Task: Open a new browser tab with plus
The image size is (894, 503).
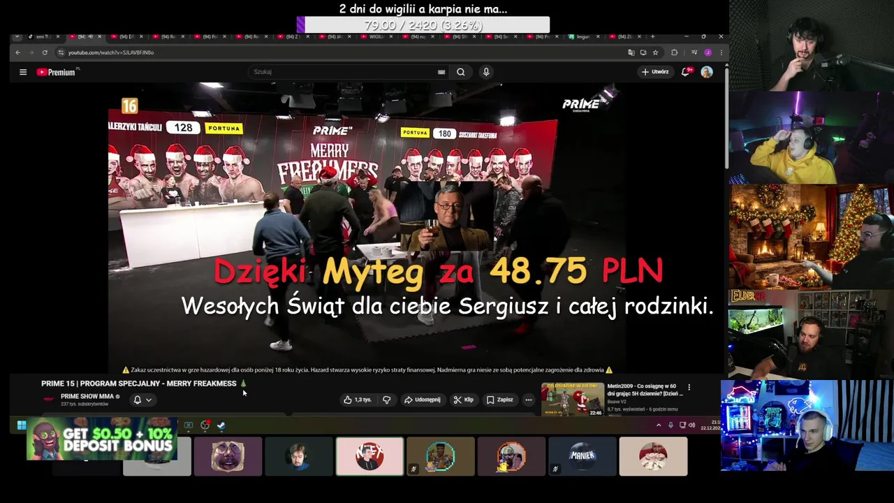Action: pyautogui.click(x=653, y=36)
